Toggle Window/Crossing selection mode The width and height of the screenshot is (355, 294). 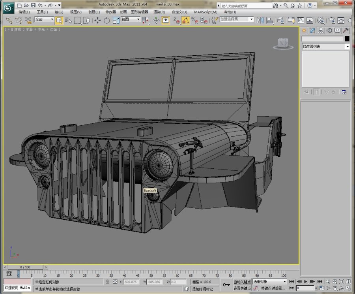[x=87, y=21]
